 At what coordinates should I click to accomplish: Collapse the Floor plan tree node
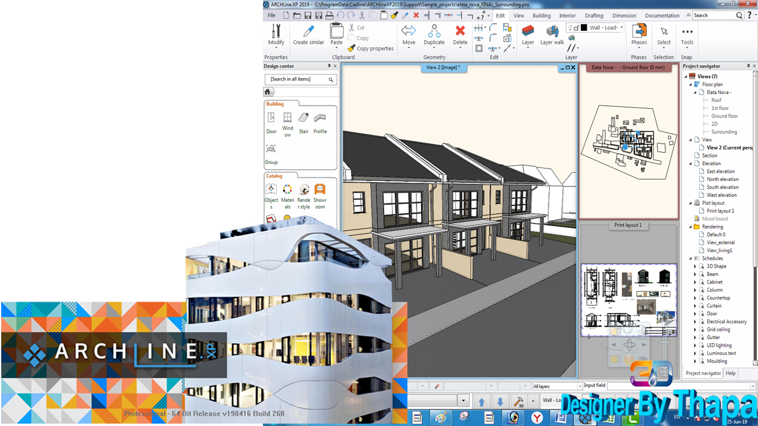click(x=690, y=85)
